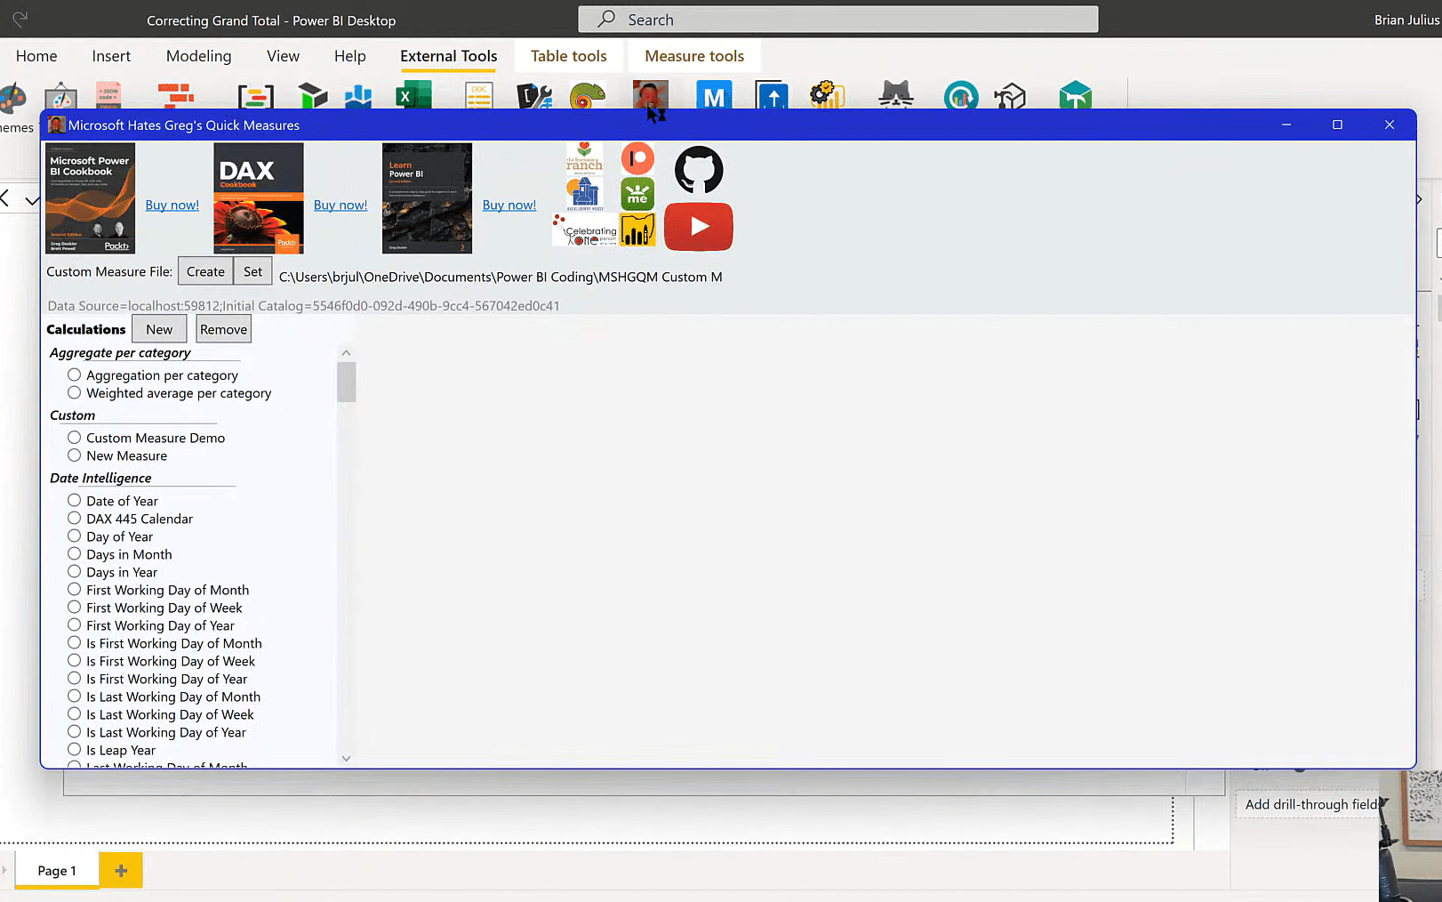This screenshot has width=1442, height=902.
Task: Open the Huckleberry House blue building logo
Action: click(x=584, y=193)
